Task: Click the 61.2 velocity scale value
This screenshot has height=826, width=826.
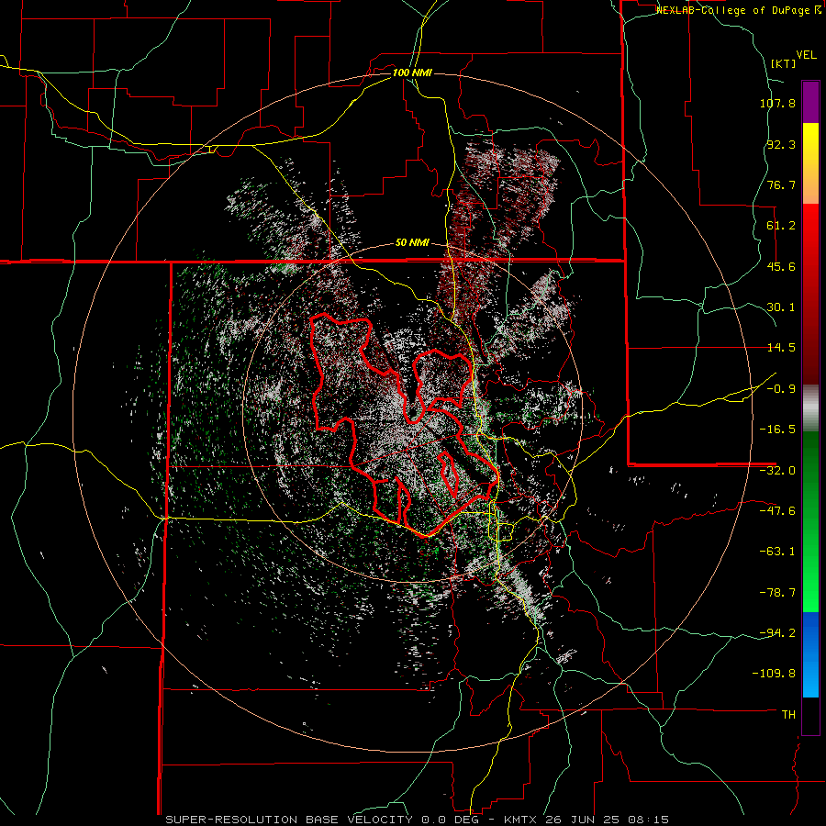Action: [x=781, y=226]
